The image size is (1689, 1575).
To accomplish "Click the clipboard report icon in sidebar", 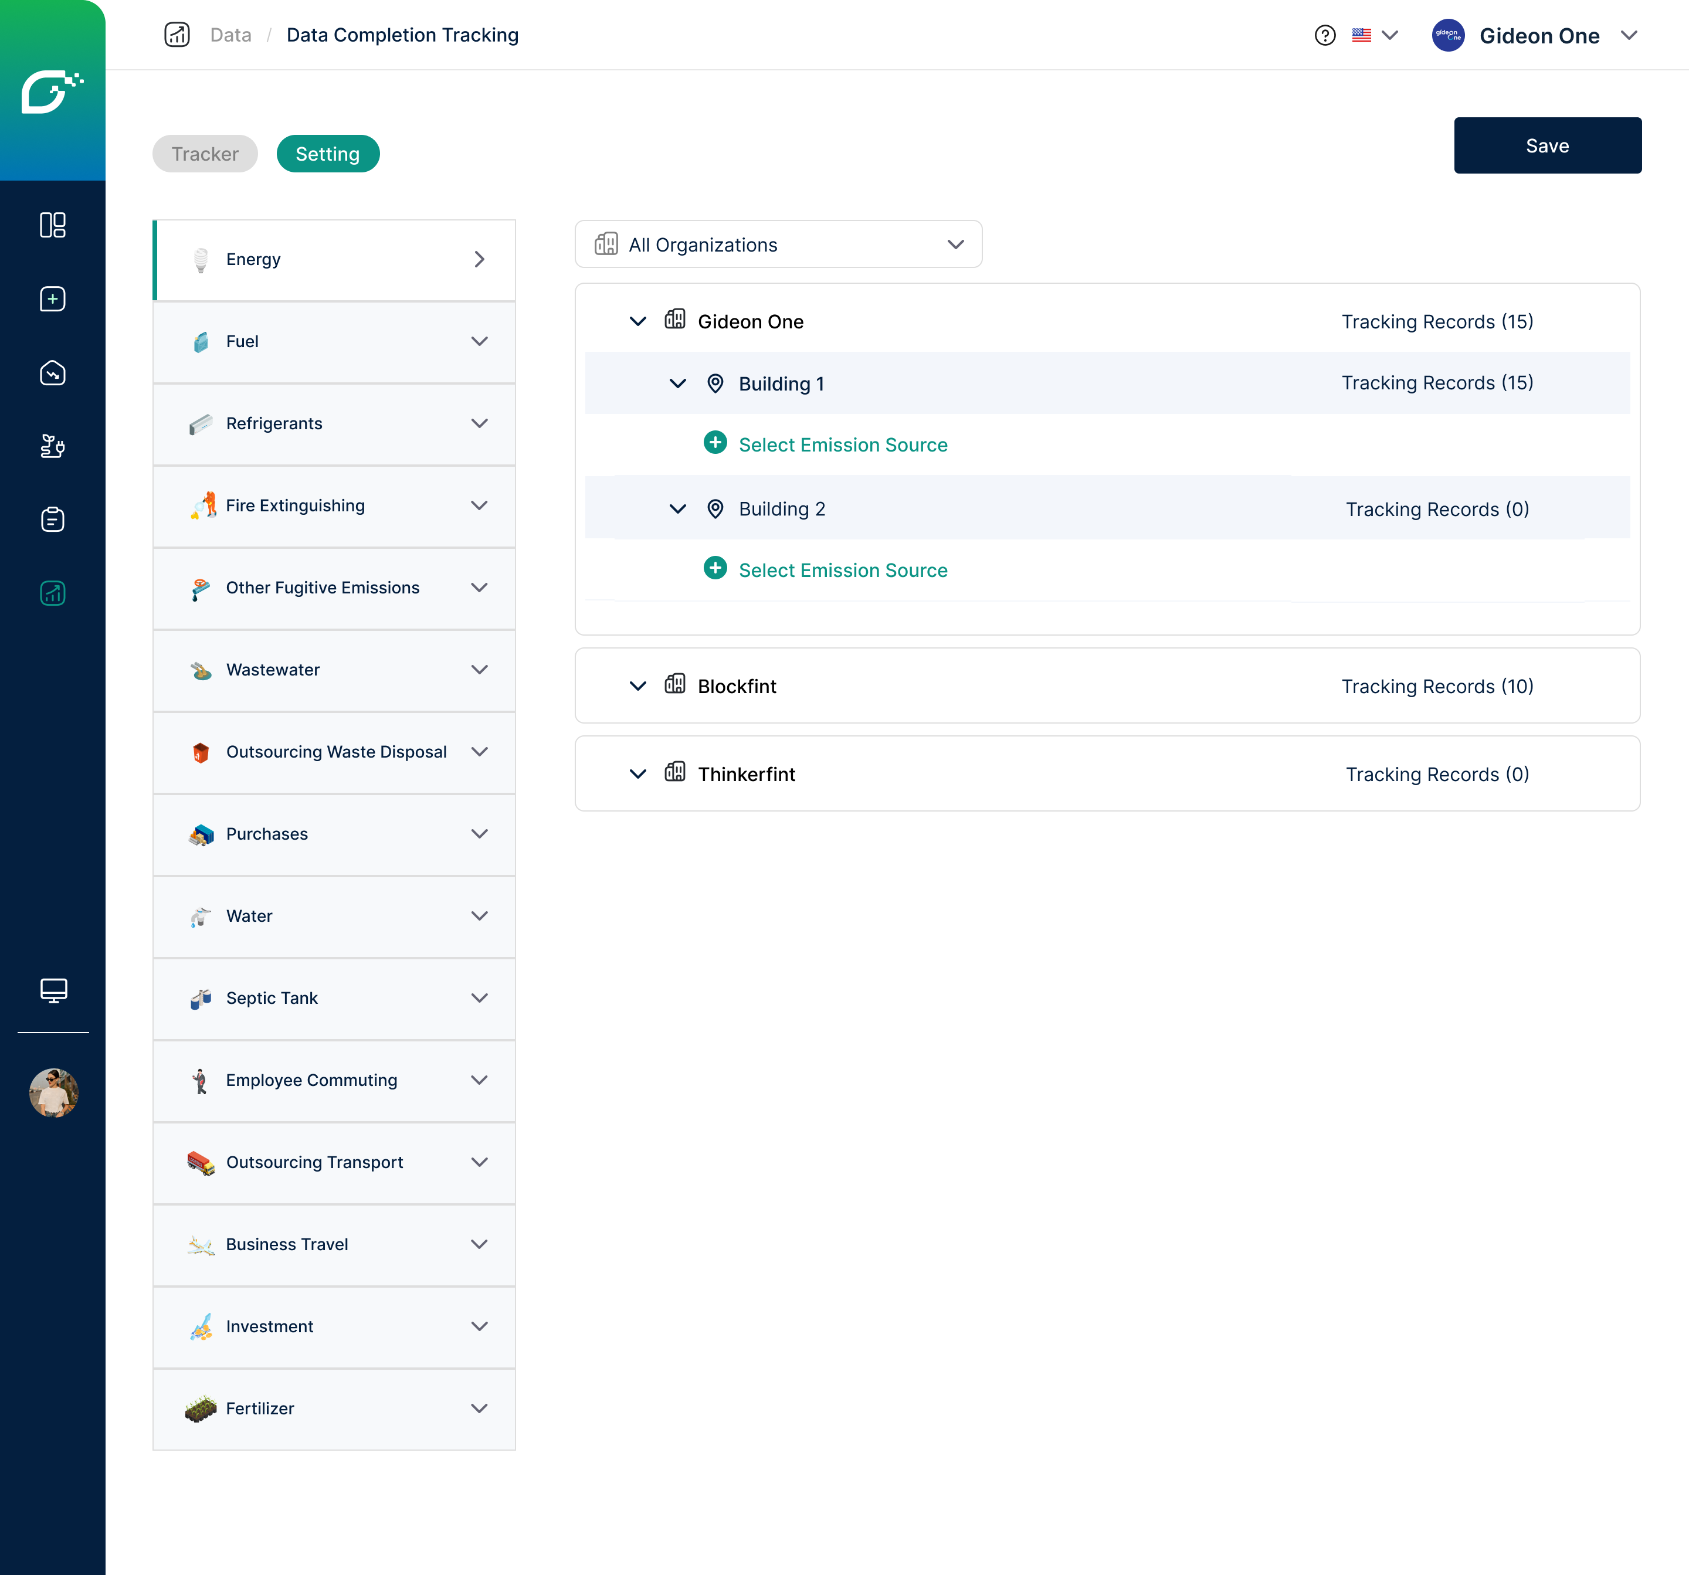I will [53, 519].
